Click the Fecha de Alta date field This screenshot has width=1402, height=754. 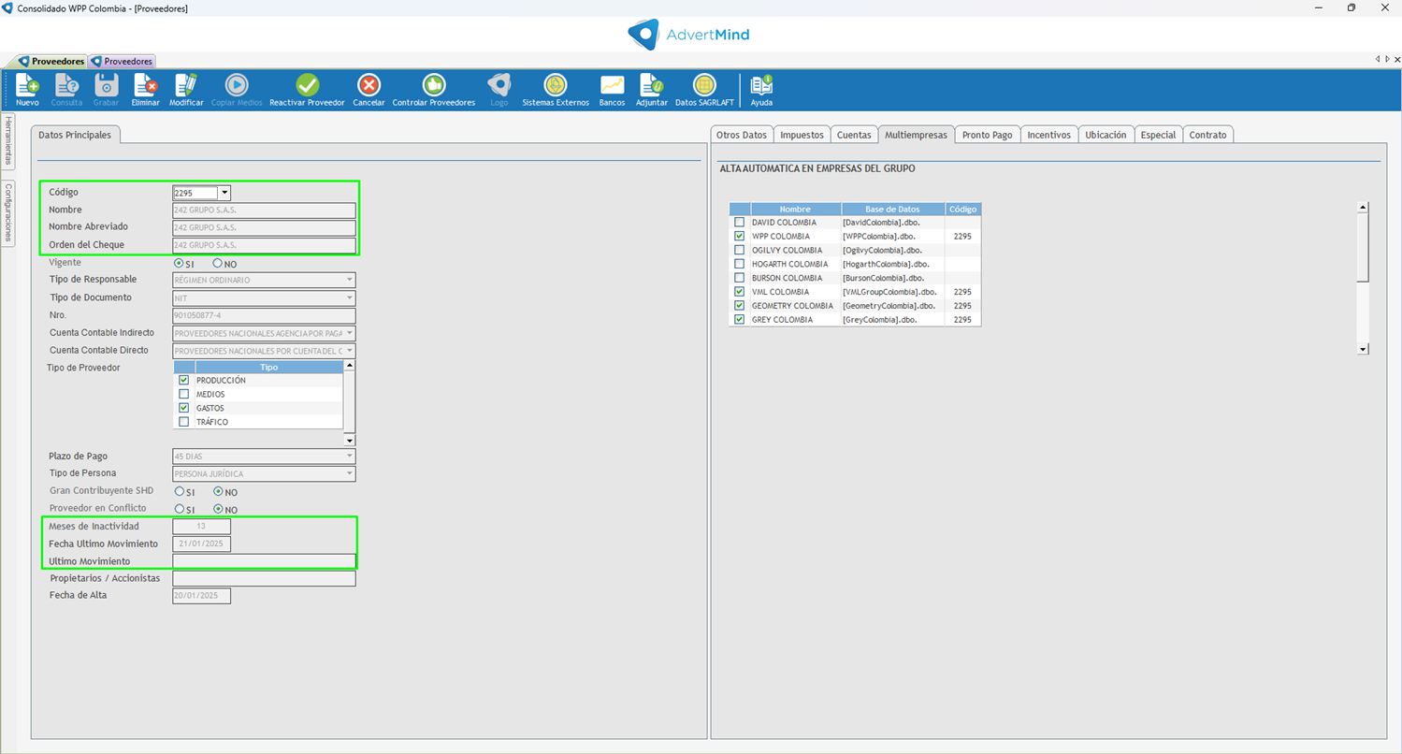coord(201,596)
